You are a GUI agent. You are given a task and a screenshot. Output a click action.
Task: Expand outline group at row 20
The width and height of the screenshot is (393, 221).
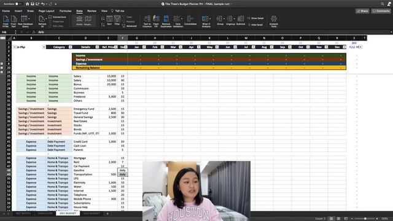[2, 68]
